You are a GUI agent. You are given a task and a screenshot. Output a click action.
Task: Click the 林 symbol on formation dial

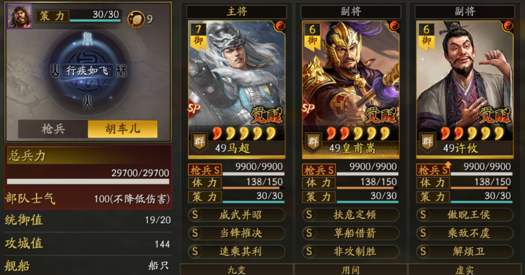point(121,71)
